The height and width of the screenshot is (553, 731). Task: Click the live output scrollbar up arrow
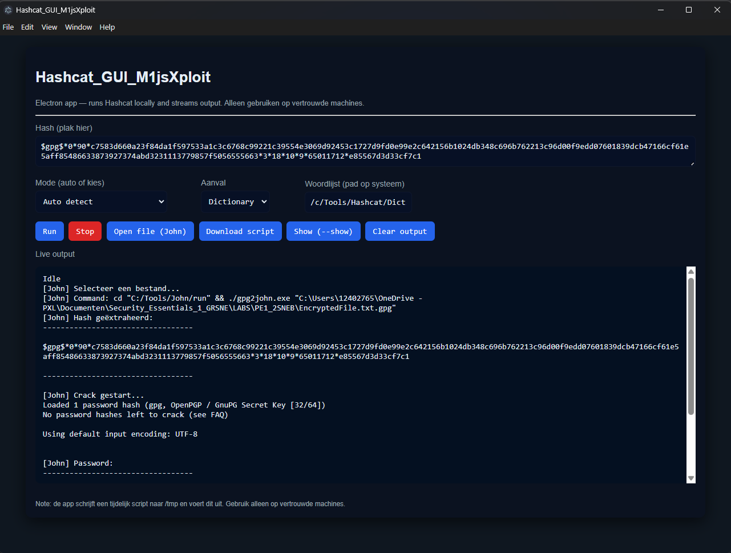point(691,272)
